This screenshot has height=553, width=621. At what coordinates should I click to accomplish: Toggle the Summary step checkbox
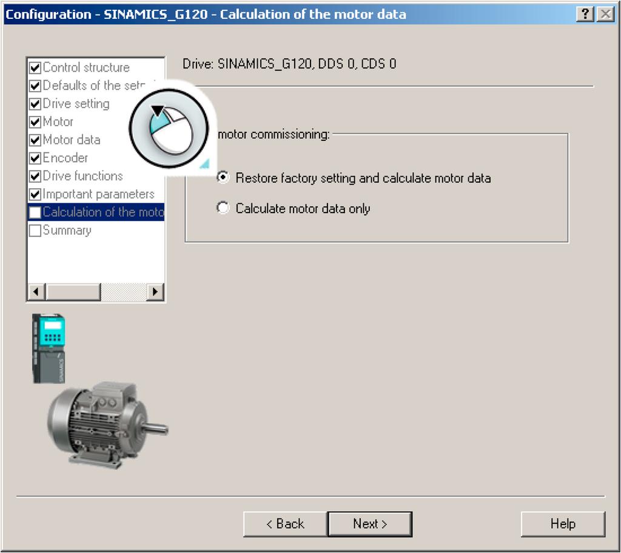[35, 230]
